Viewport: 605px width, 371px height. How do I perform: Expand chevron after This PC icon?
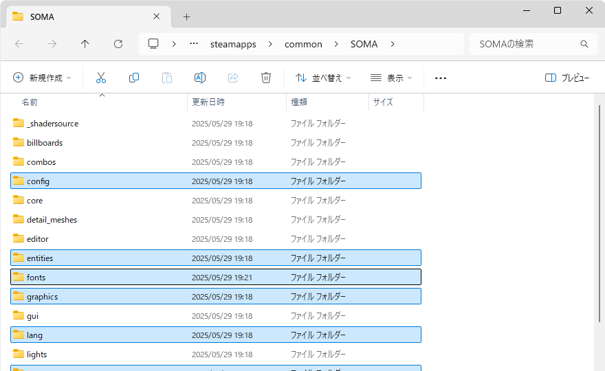point(174,44)
